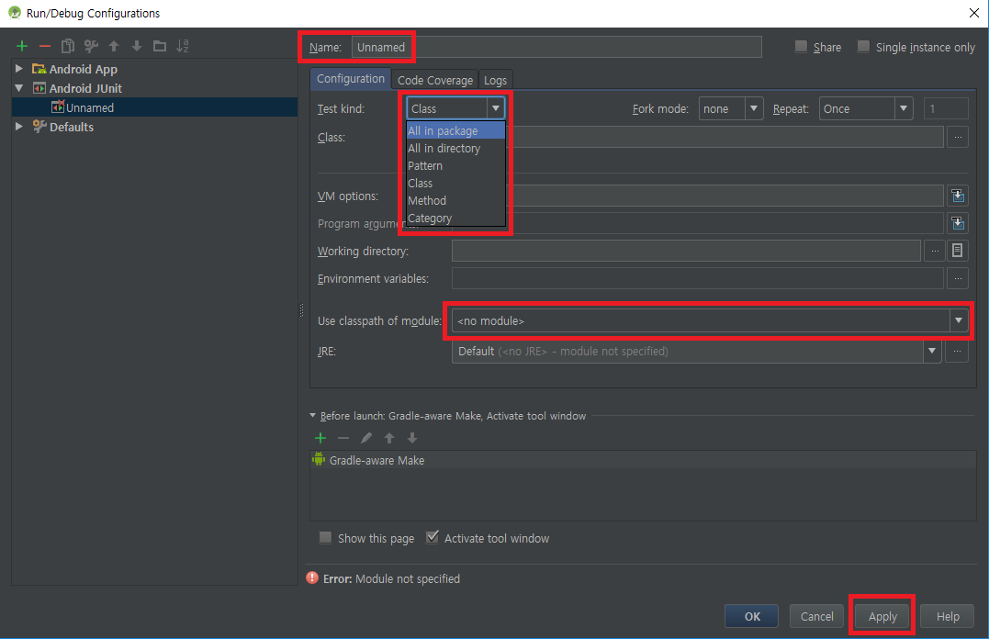The height and width of the screenshot is (639, 989).
Task: Create a new folder in the configurations toolbar
Action: [x=160, y=46]
